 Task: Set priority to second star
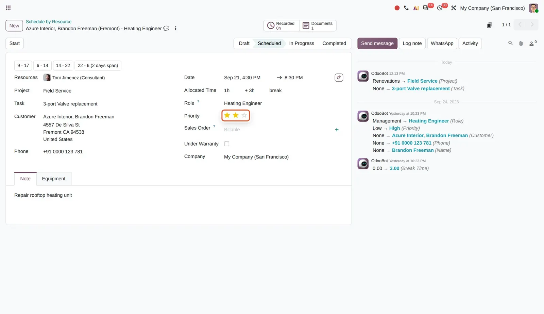236,115
